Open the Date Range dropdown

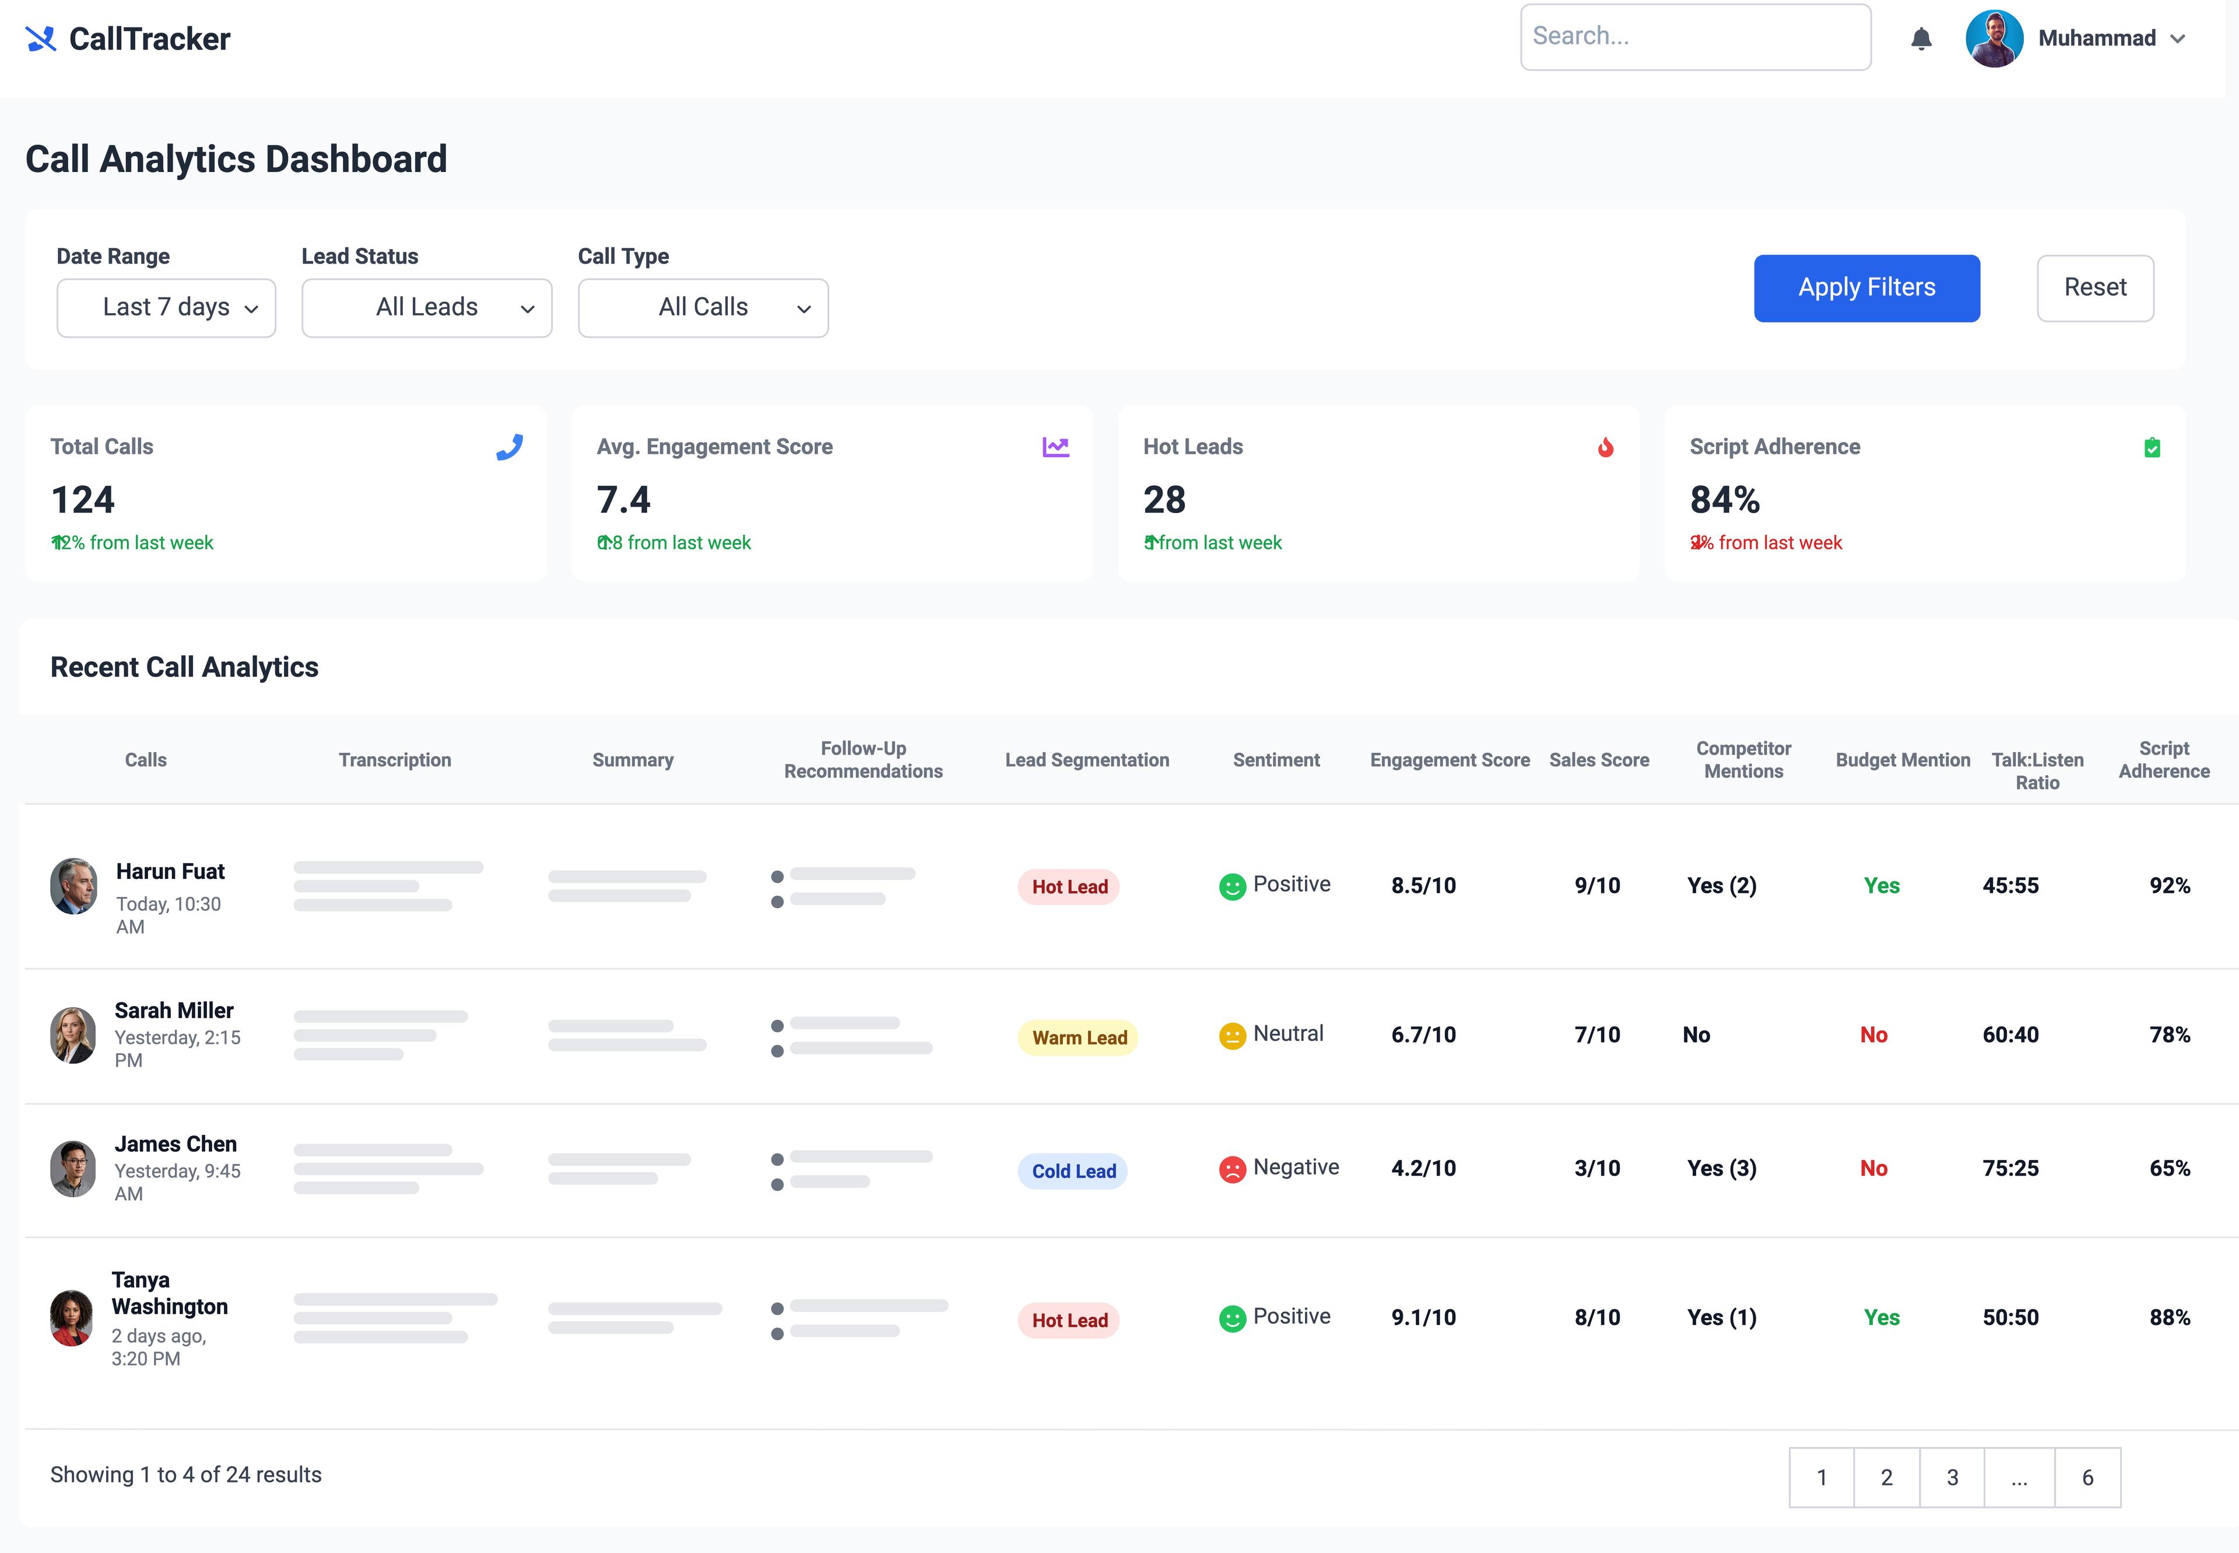click(166, 309)
